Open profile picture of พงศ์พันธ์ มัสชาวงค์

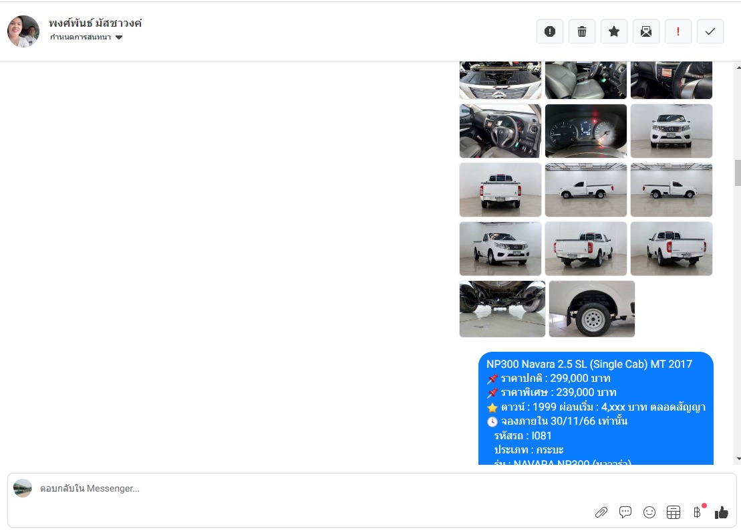(23, 31)
